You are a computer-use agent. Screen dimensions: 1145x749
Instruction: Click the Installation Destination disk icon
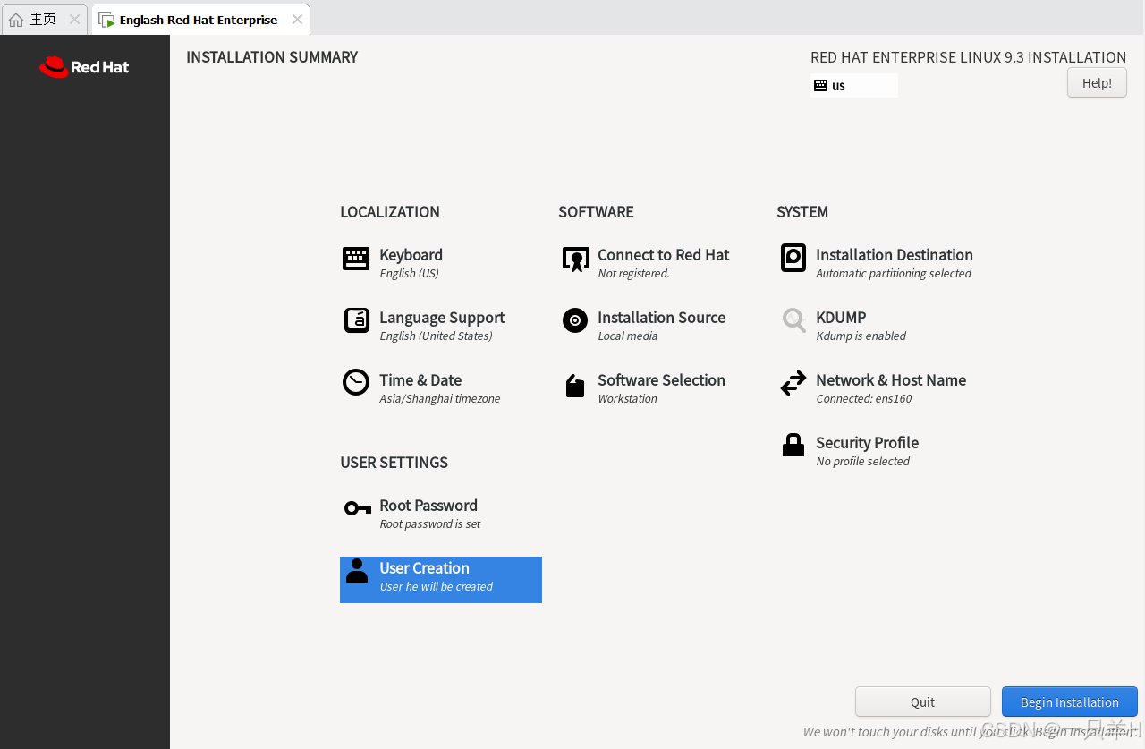point(793,258)
